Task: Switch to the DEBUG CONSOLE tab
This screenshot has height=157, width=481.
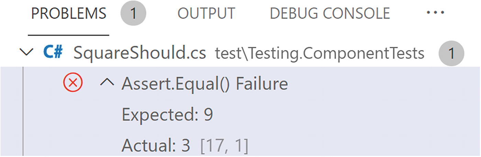Action: (330, 14)
